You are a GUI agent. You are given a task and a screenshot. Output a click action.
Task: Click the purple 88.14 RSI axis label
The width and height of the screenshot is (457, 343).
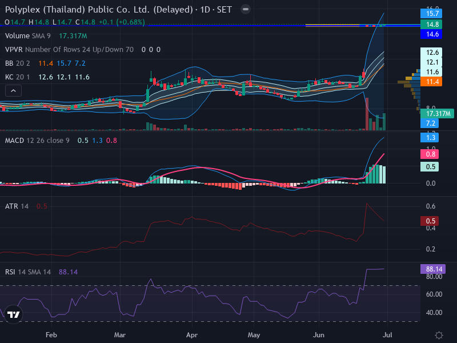coord(433,269)
